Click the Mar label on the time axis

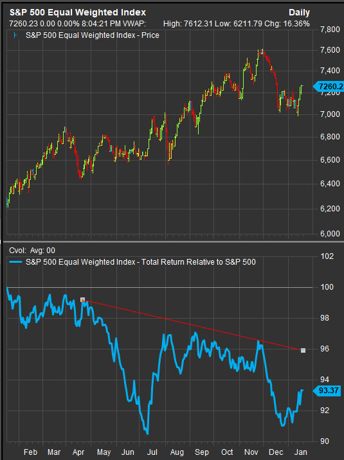point(54,452)
